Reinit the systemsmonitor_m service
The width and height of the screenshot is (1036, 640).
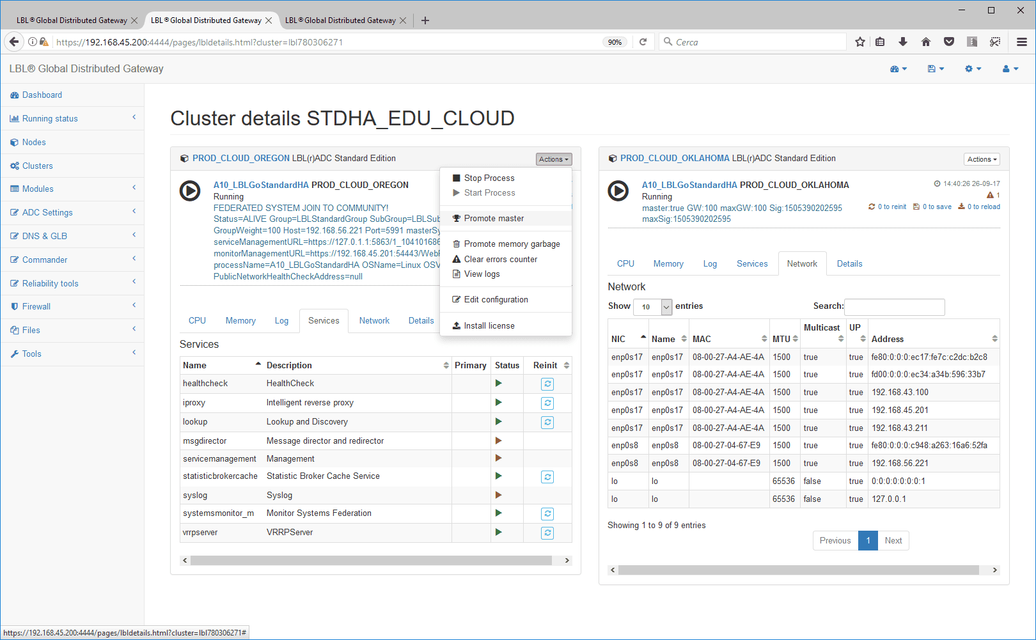point(547,513)
